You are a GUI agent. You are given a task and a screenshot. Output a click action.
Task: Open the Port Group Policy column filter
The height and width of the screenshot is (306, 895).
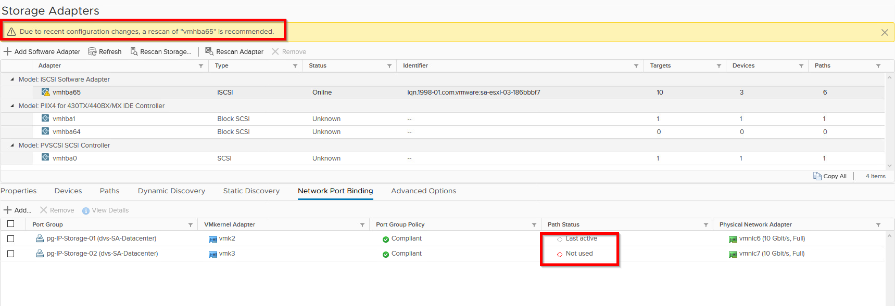534,225
